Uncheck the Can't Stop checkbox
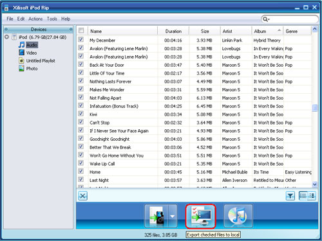 tap(80, 122)
